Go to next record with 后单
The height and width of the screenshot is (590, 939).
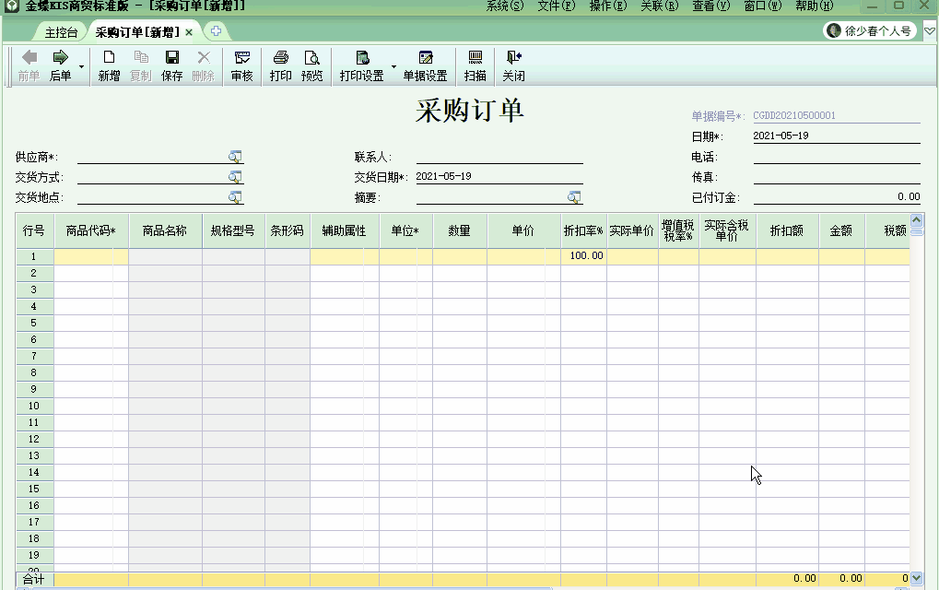pos(60,65)
